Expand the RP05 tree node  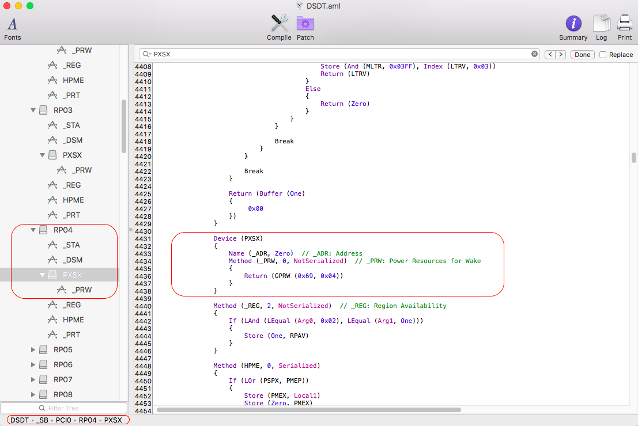pos(33,350)
